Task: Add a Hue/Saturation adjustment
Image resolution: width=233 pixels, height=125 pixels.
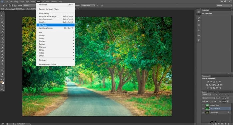Action: click(x=207, y=85)
